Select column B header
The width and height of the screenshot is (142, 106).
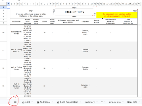12,4
